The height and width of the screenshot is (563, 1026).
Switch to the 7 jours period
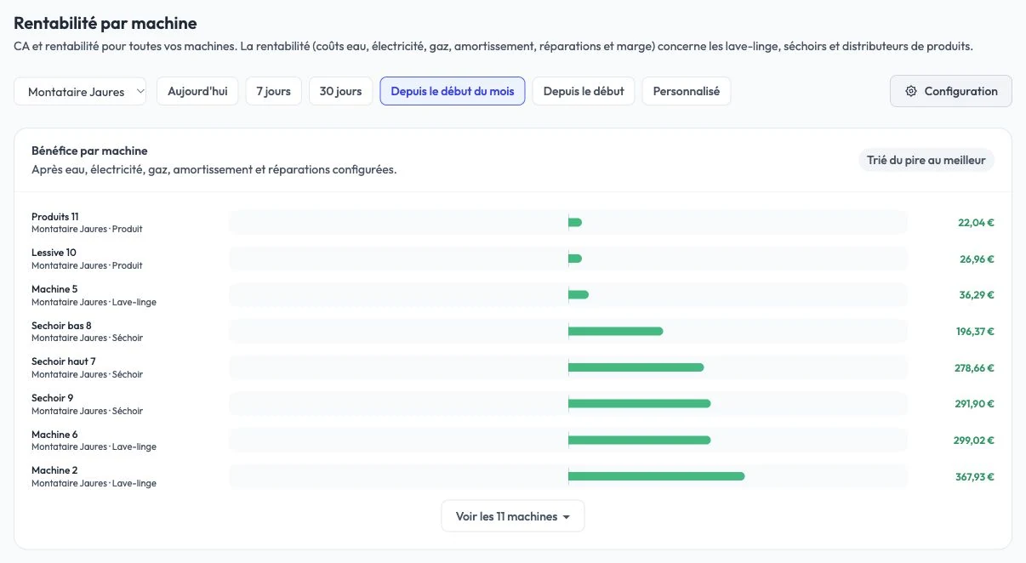click(274, 91)
